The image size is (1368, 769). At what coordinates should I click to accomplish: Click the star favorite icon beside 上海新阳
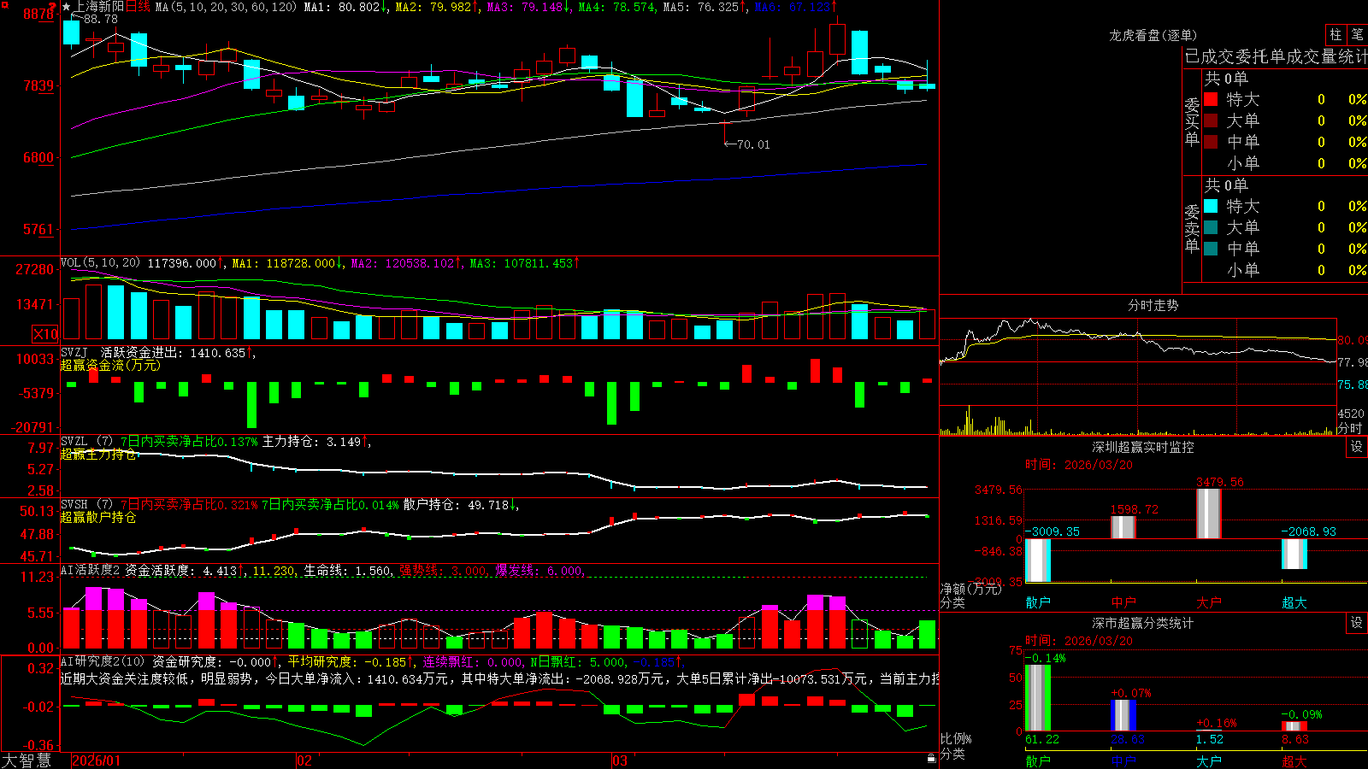click(67, 7)
